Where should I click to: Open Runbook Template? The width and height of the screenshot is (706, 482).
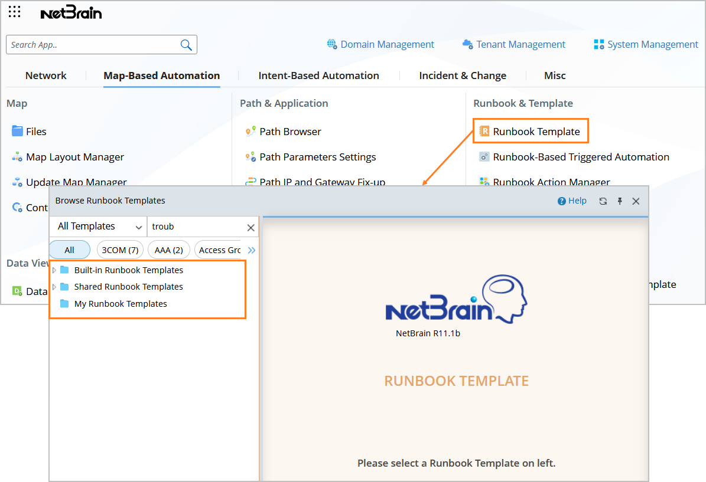click(530, 132)
